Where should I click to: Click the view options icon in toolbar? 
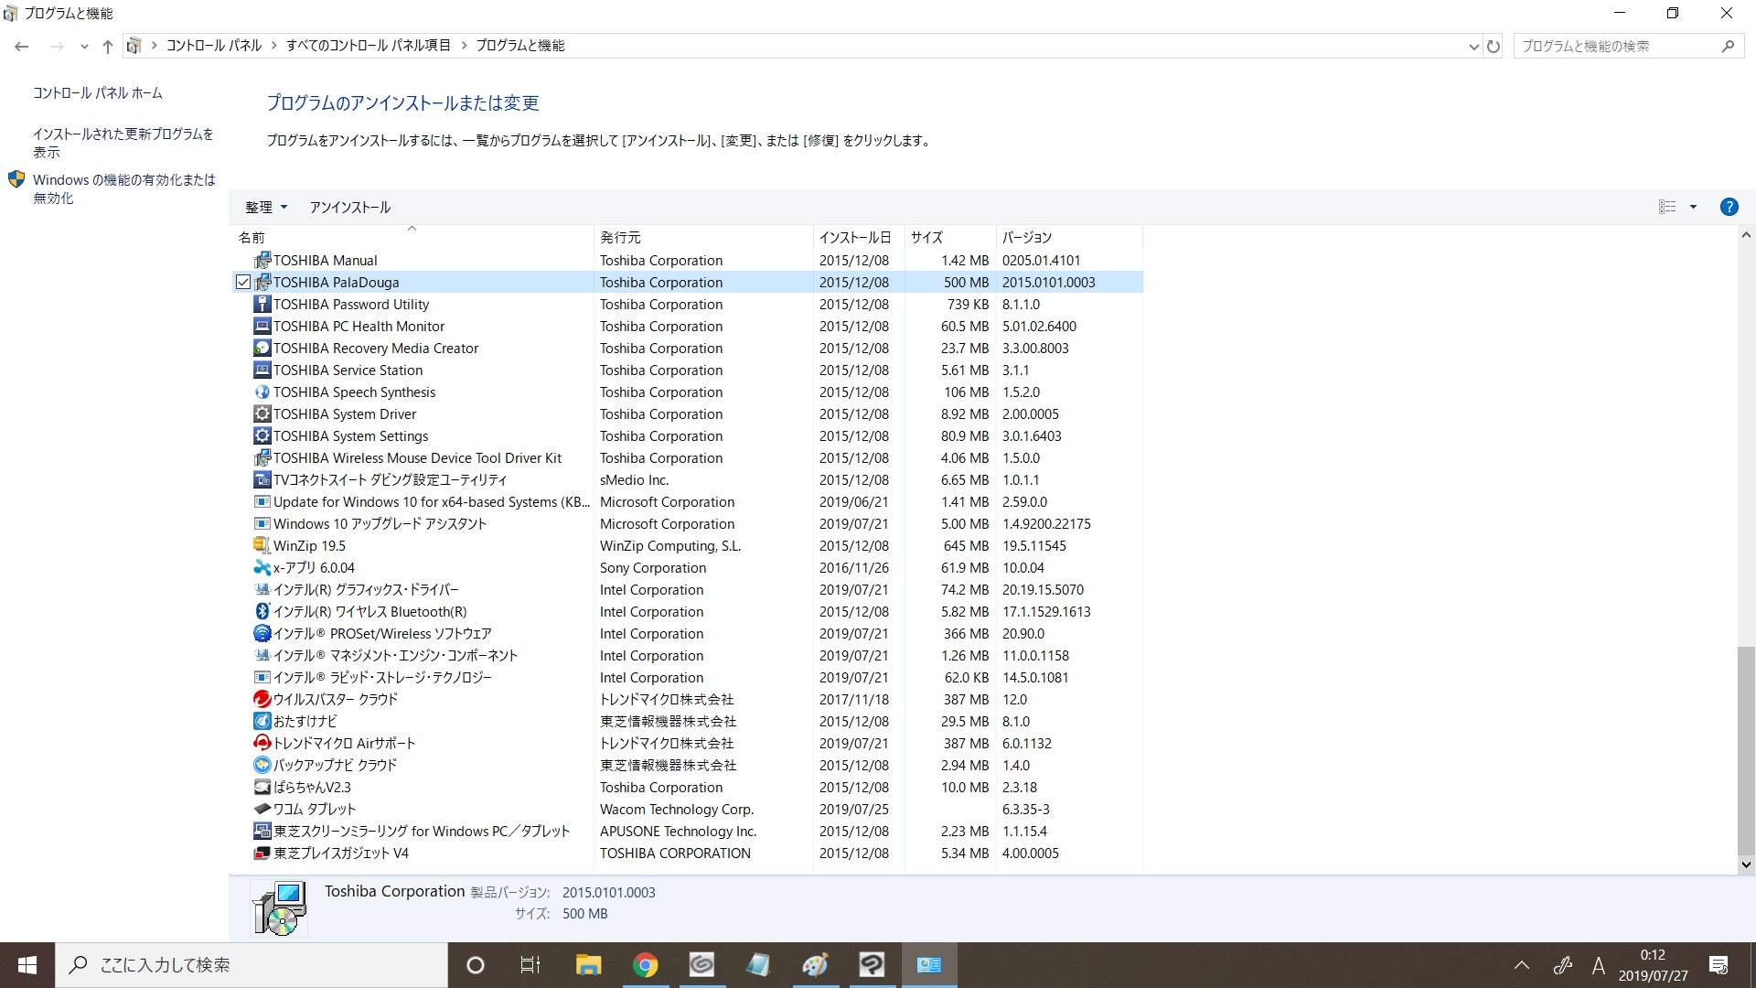[x=1667, y=207]
